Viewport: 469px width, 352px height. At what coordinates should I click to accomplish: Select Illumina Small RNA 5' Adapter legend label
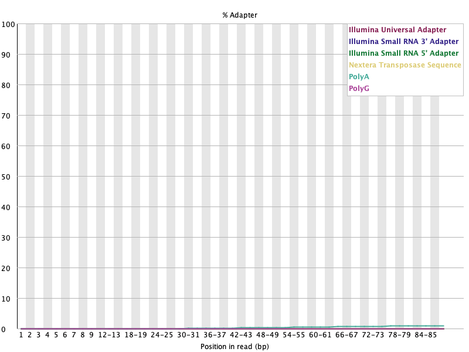pos(403,53)
